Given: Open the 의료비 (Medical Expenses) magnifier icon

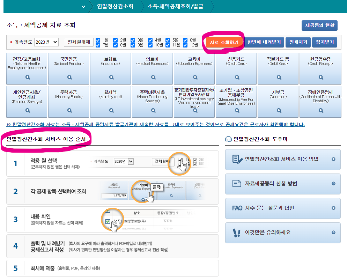Looking at the screenshot, I should [153, 77].
